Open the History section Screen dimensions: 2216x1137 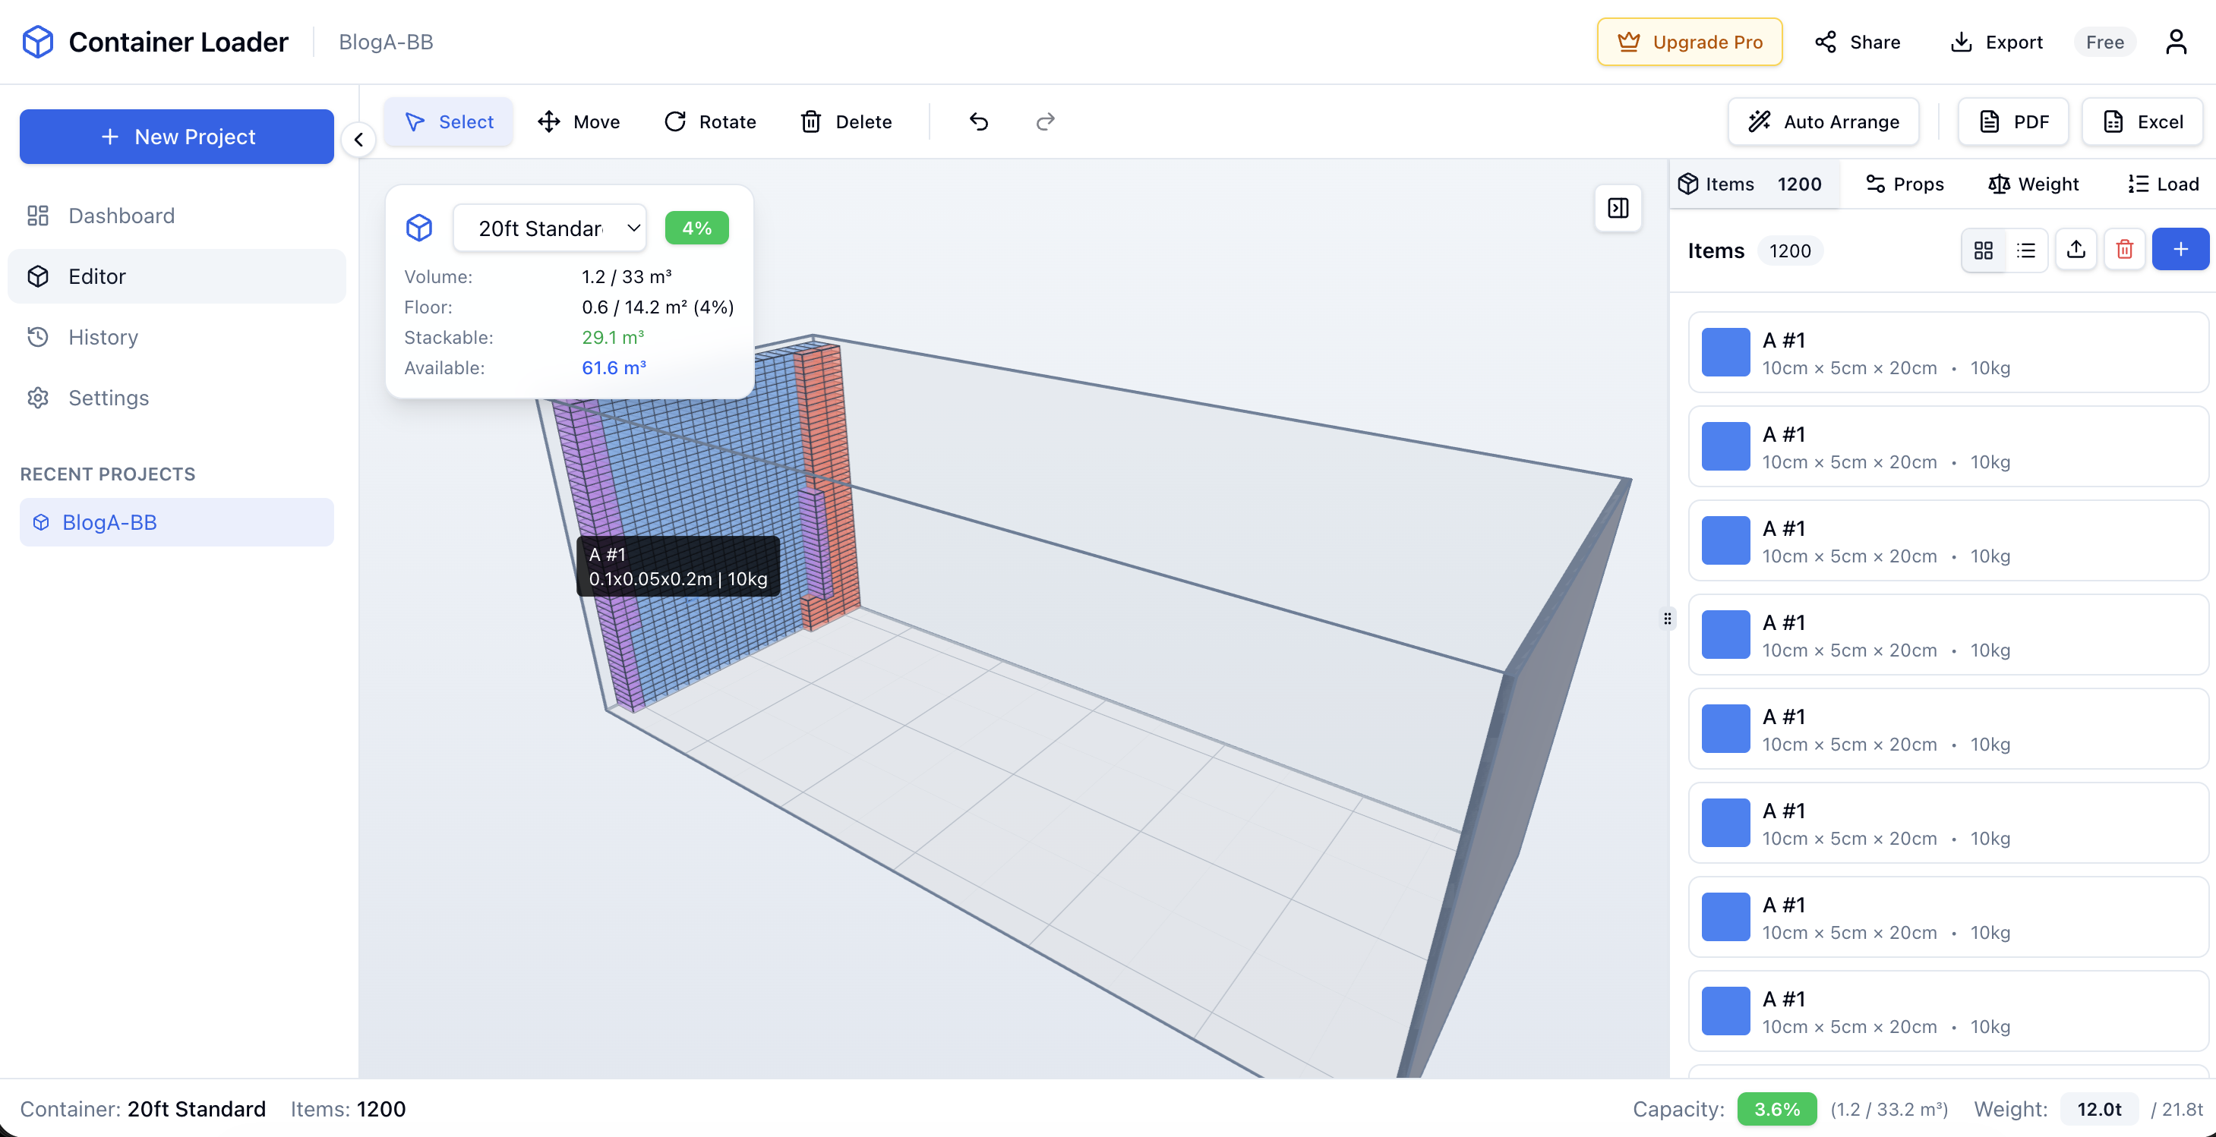pos(103,336)
